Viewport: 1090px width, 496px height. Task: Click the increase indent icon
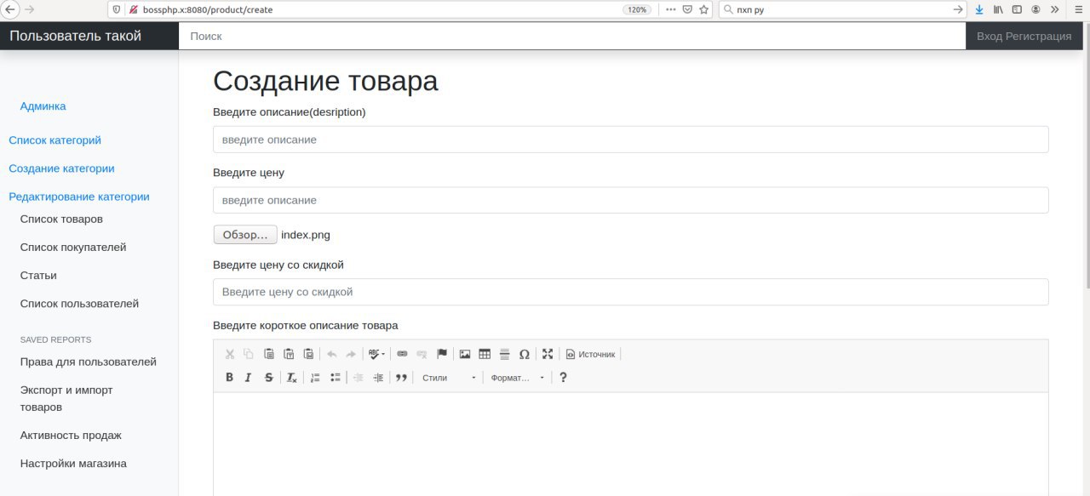[378, 377]
